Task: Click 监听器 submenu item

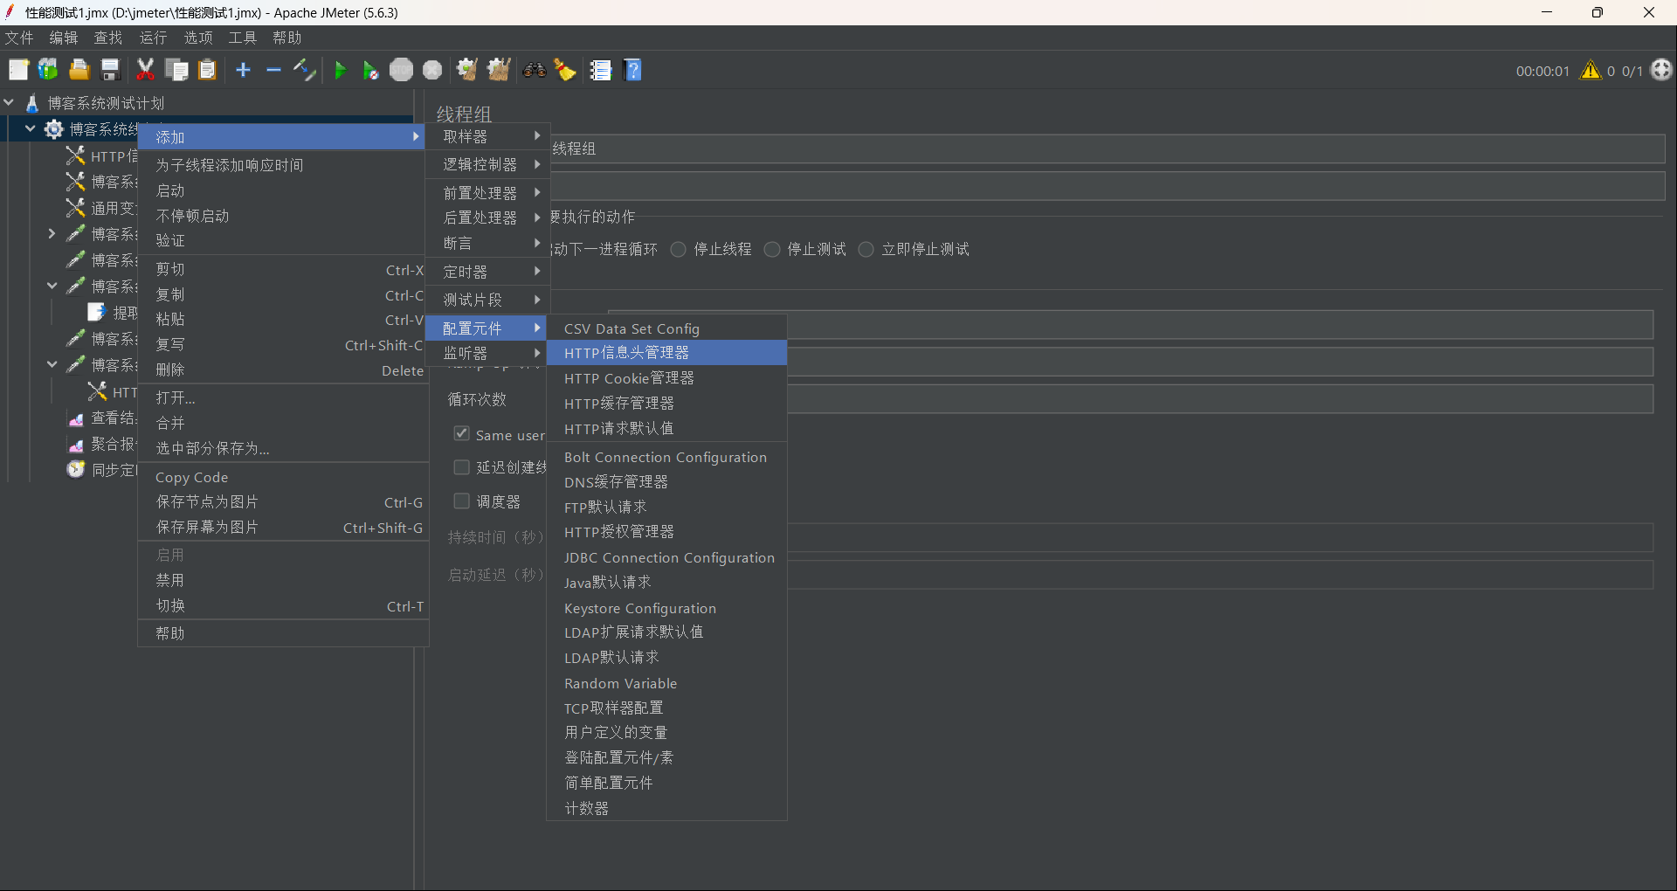Action: (487, 353)
